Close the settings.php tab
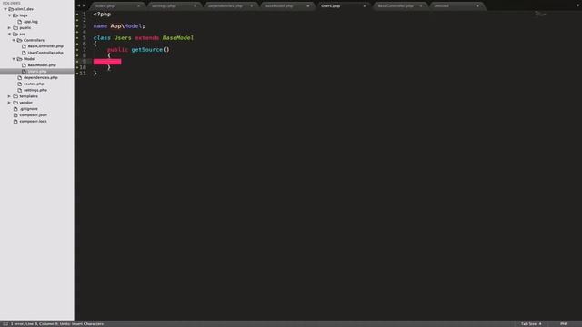Screen dimensions: 582x327 (196, 6)
